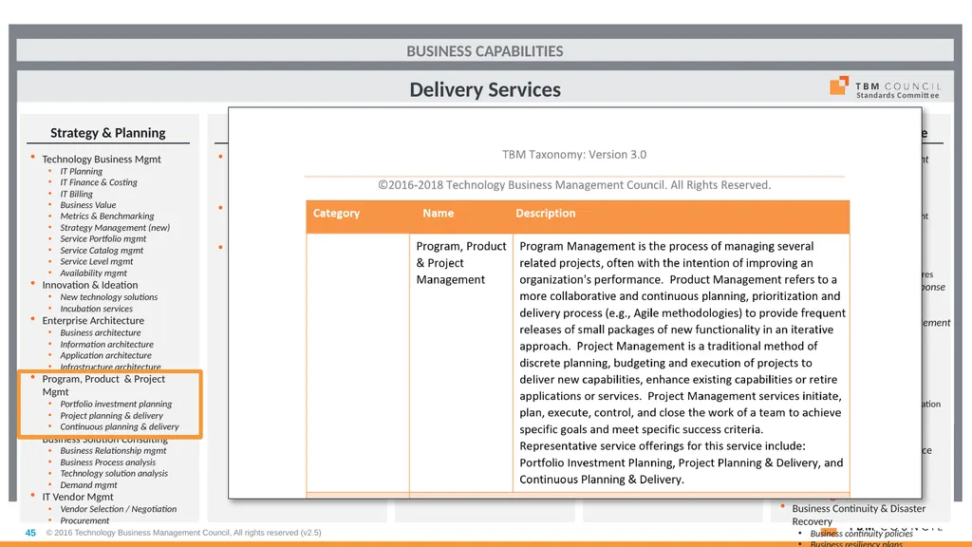The width and height of the screenshot is (972, 547).
Task: Click 'Business Continuity & Disaster Recovery' item
Action: click(x=858, y=515)
